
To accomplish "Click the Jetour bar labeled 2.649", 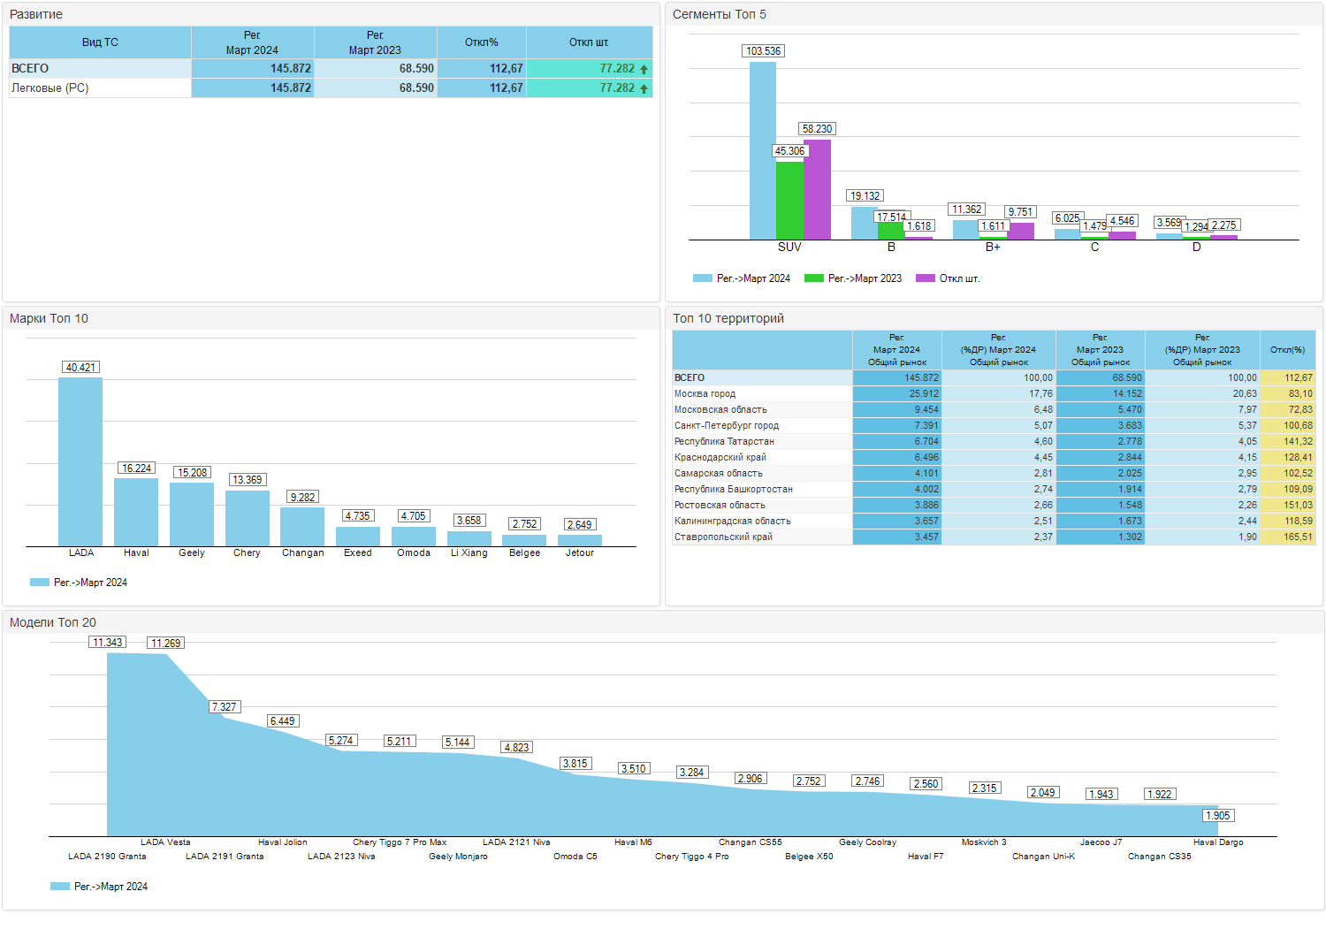I will 580,540.
